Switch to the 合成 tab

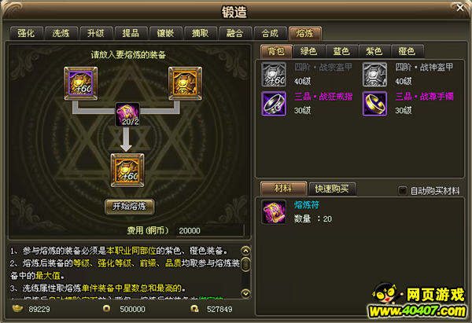[x=270, y=33]
